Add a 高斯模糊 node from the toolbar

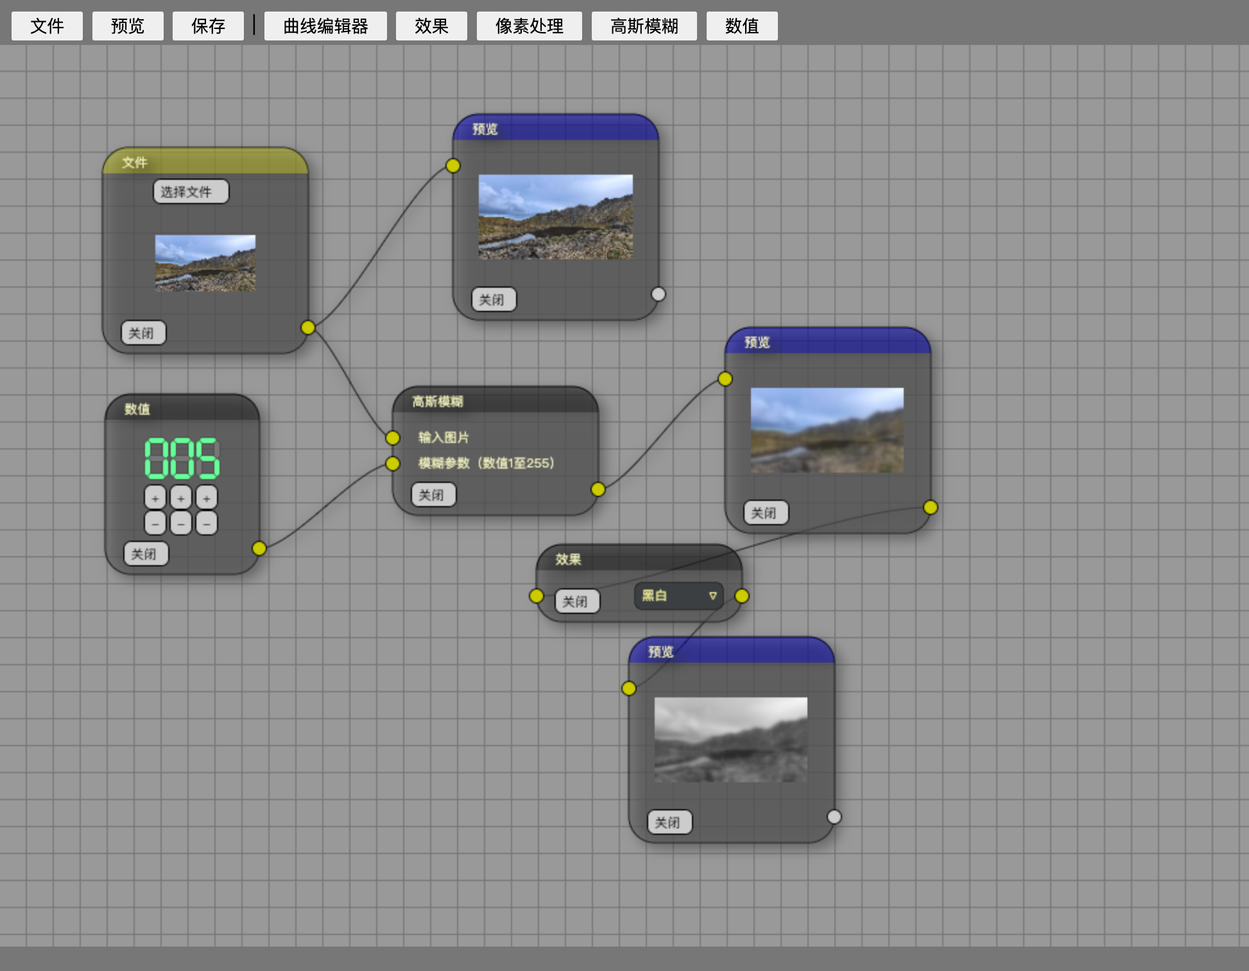[644, 26]
